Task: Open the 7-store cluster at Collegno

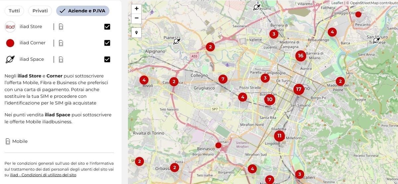Action: pyautogui.click(x=223, y=79)
